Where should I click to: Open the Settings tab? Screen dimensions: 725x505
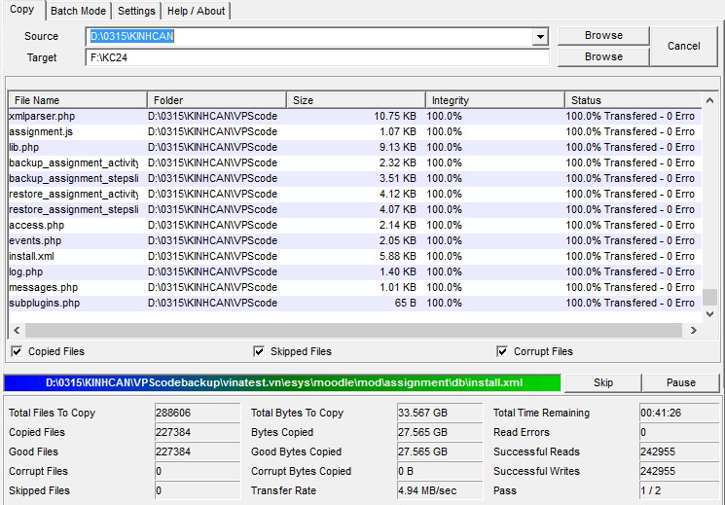(x=136, y=11)
